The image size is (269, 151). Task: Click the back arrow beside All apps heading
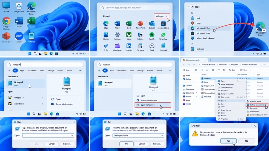click(x=189, y=7)
